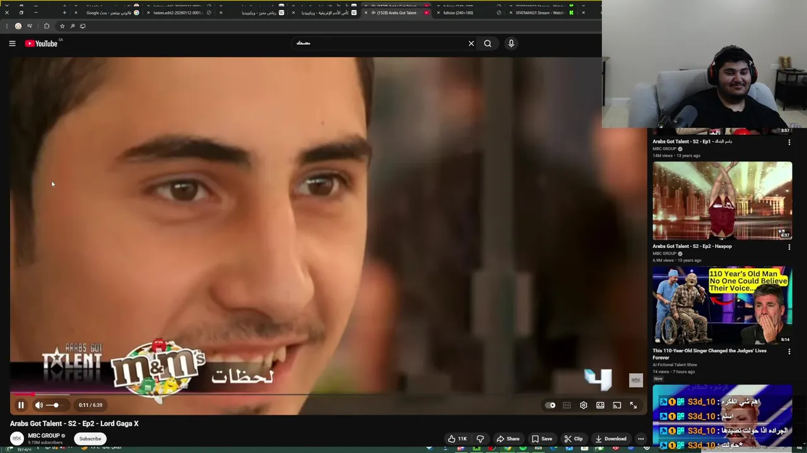Open options menu for the Haspop video

(789, 247)
